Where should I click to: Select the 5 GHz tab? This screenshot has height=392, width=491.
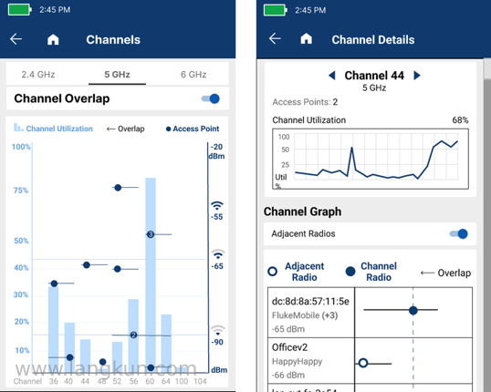coord(117,75)
